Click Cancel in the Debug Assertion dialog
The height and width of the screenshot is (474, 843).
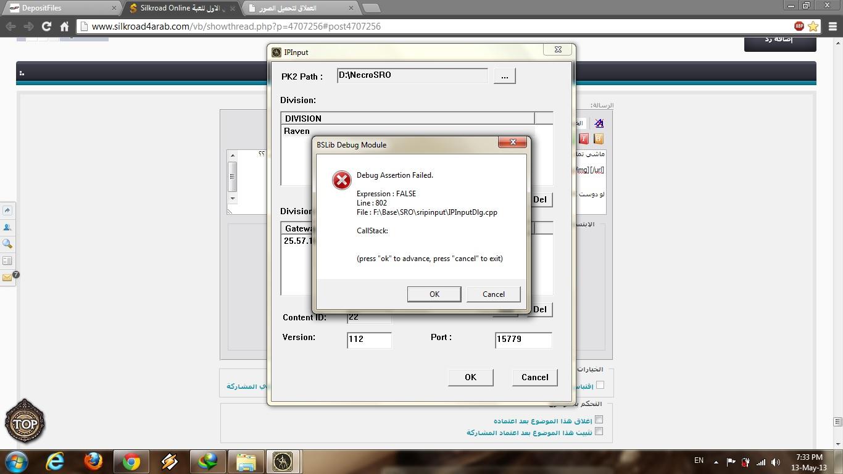(493, 294)
